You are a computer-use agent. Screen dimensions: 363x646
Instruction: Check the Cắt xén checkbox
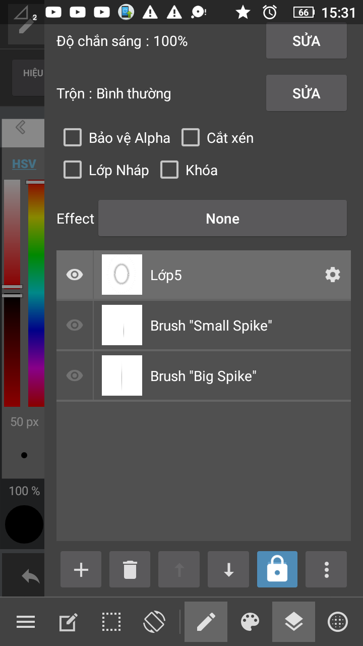191,138
